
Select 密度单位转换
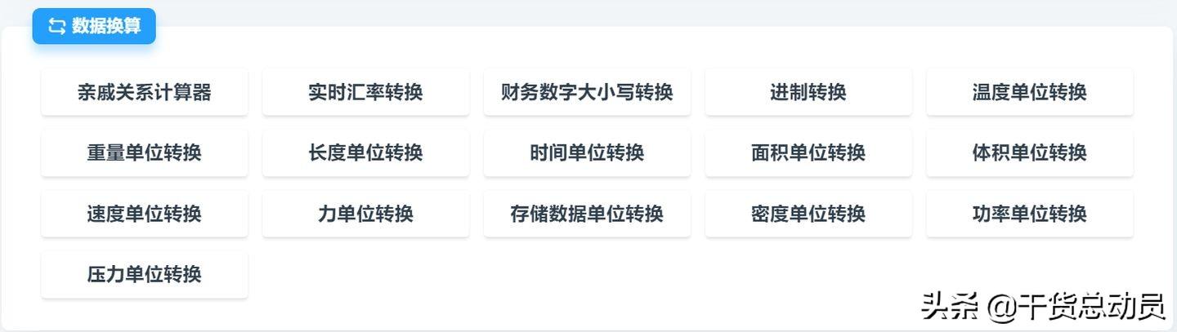click(x=808, y=214)
